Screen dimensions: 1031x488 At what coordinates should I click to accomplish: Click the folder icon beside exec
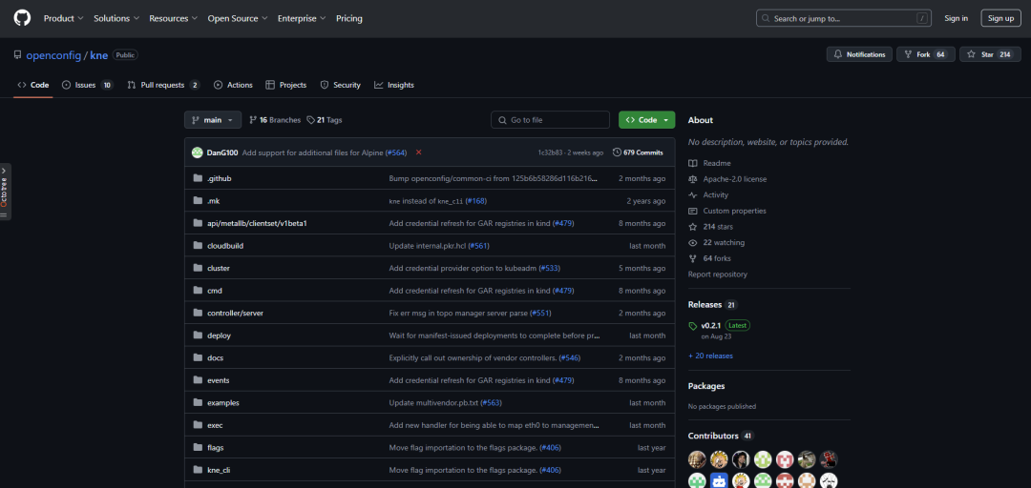198,425
